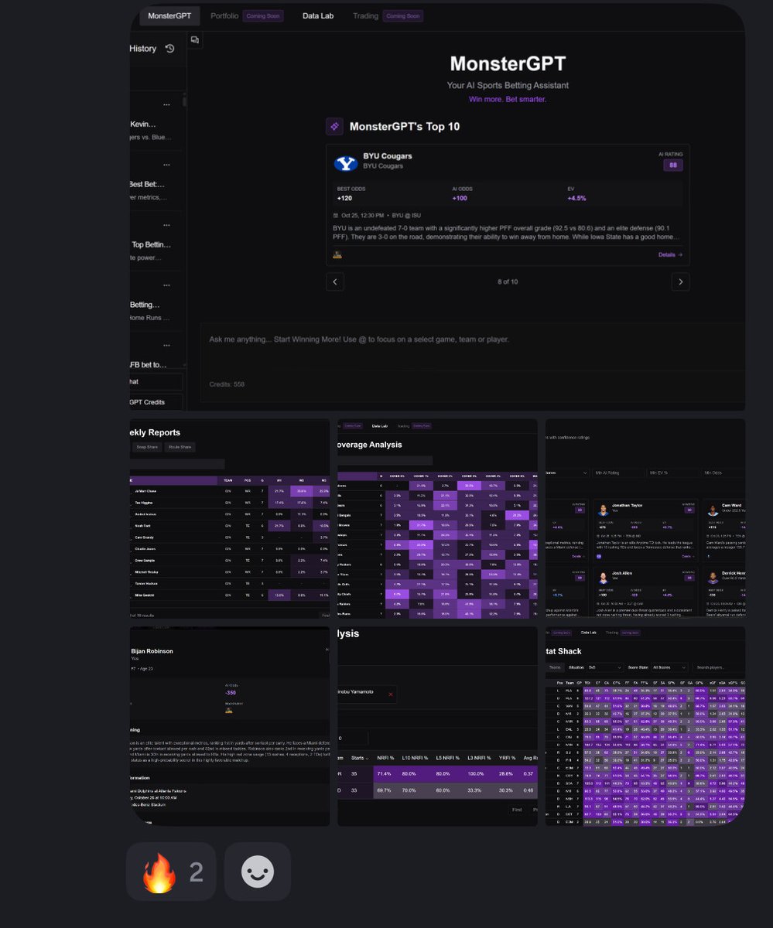Go to previous Top 10 pick arrow
This screenshot has width=773, height=928.
(334, 281)
